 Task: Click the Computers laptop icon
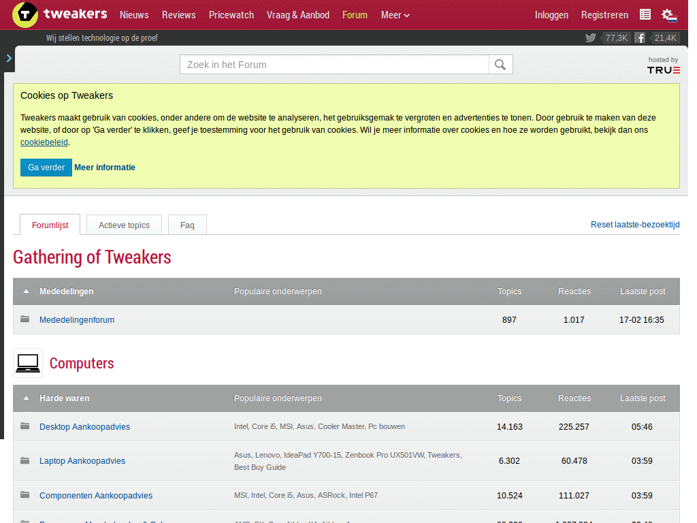click(28, 363)
